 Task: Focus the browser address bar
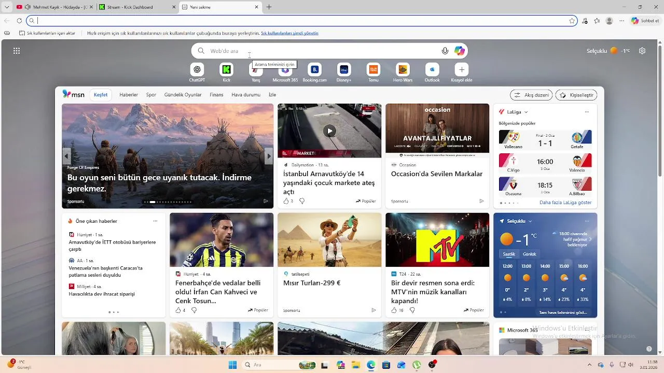click(x=301, y=21)
